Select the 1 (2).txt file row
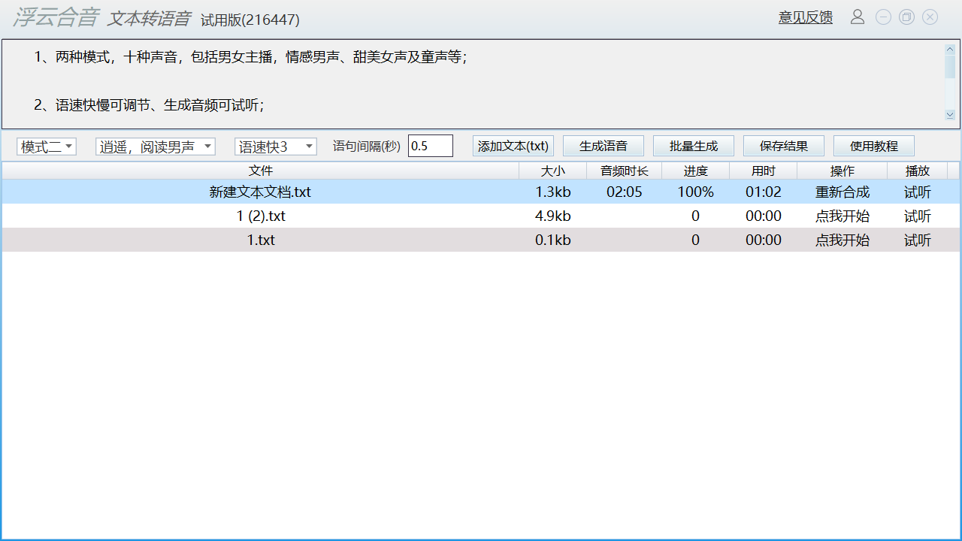The height and width of the screenshot is (541, 962). (x=481, y=216)
